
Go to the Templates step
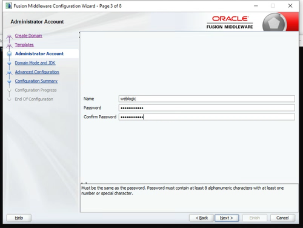24,45
